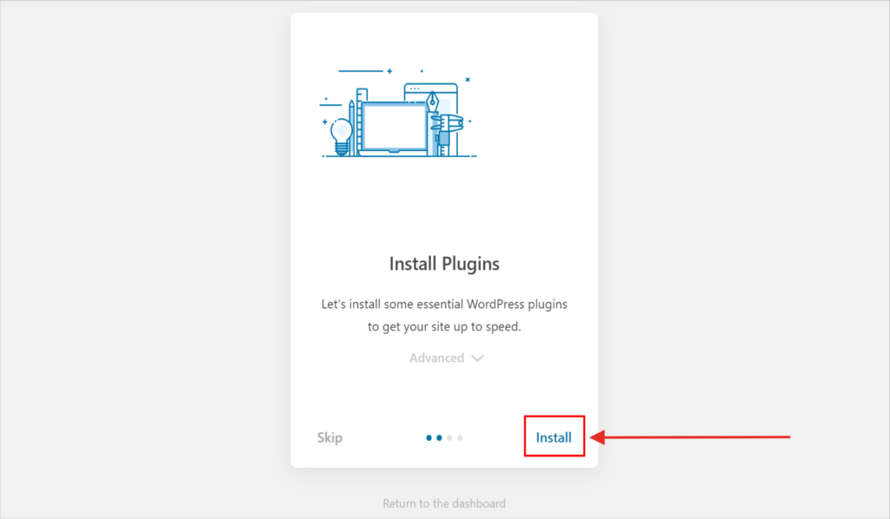Skip the plugin installation step
The width and height of the screenshot is (890, 519).
click(x=329, y=437)
